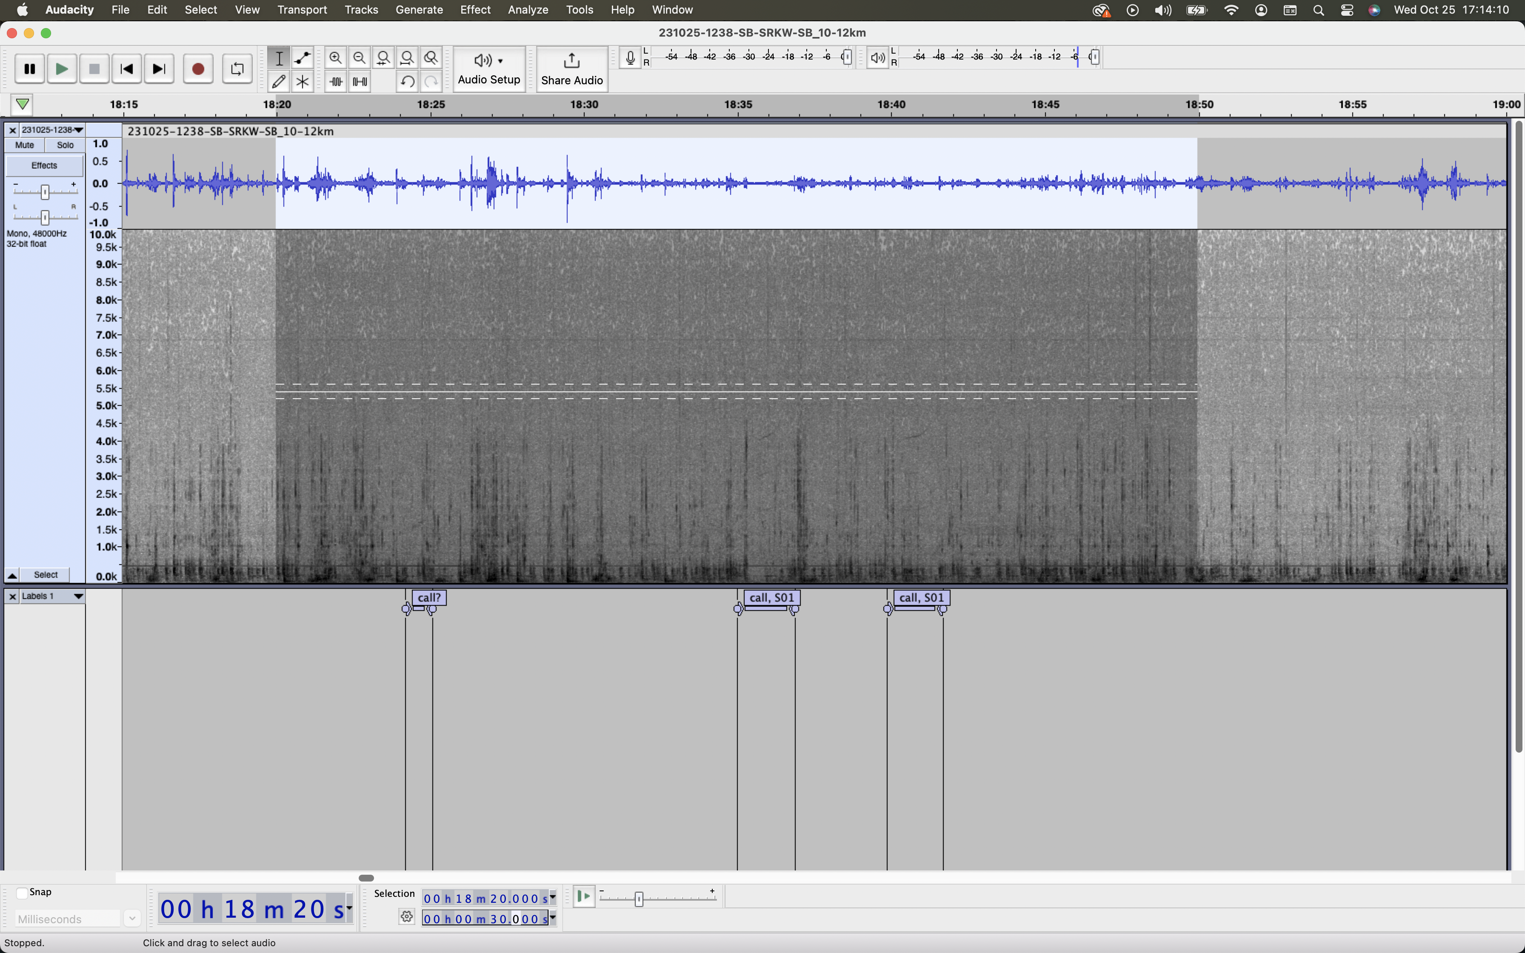The image size is (1525, 953).
Task: Click Fit Project to Width icon
Action: coord(407,58)
